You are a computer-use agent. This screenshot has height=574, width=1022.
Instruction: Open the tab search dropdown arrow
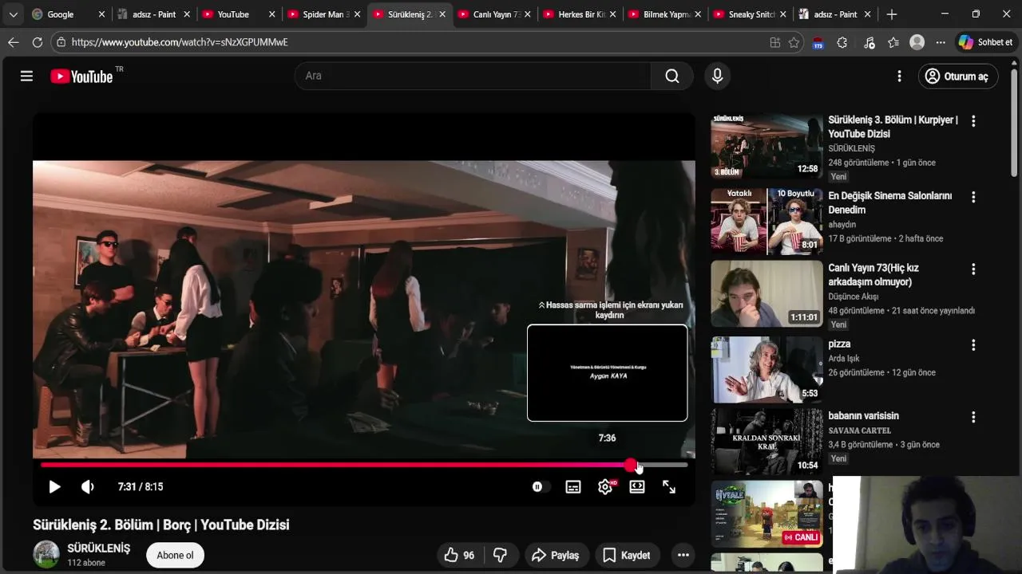point(13,14)
